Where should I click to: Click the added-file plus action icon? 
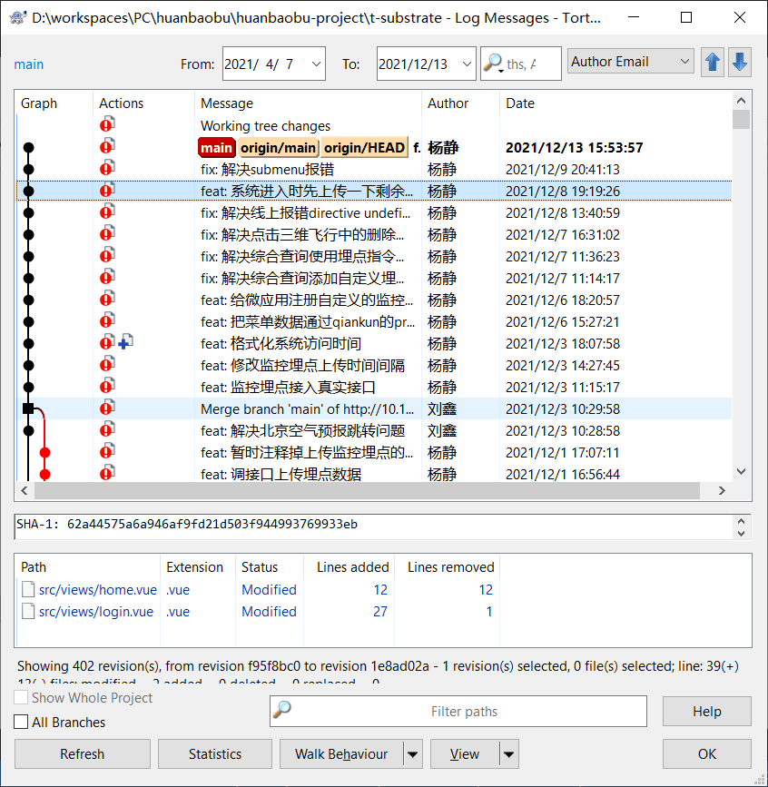[125, 343]
